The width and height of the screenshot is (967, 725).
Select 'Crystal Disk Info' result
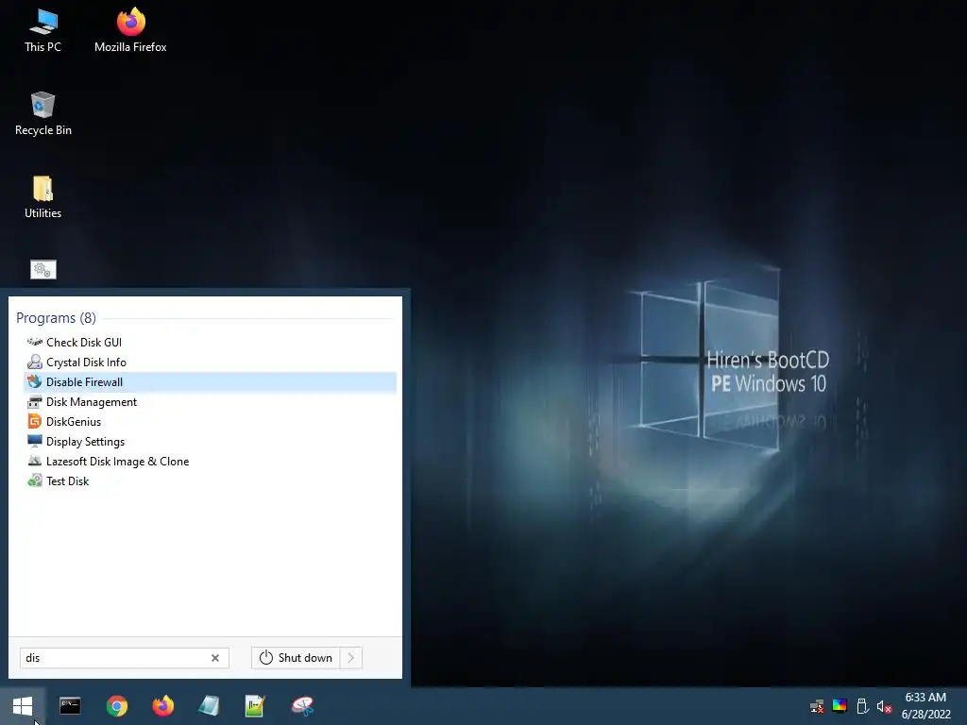(210, 362)
